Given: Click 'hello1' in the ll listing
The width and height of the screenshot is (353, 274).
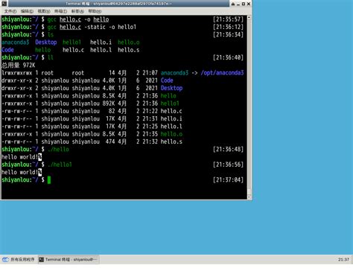Looking at the screenshot, I should pos(170,103).
